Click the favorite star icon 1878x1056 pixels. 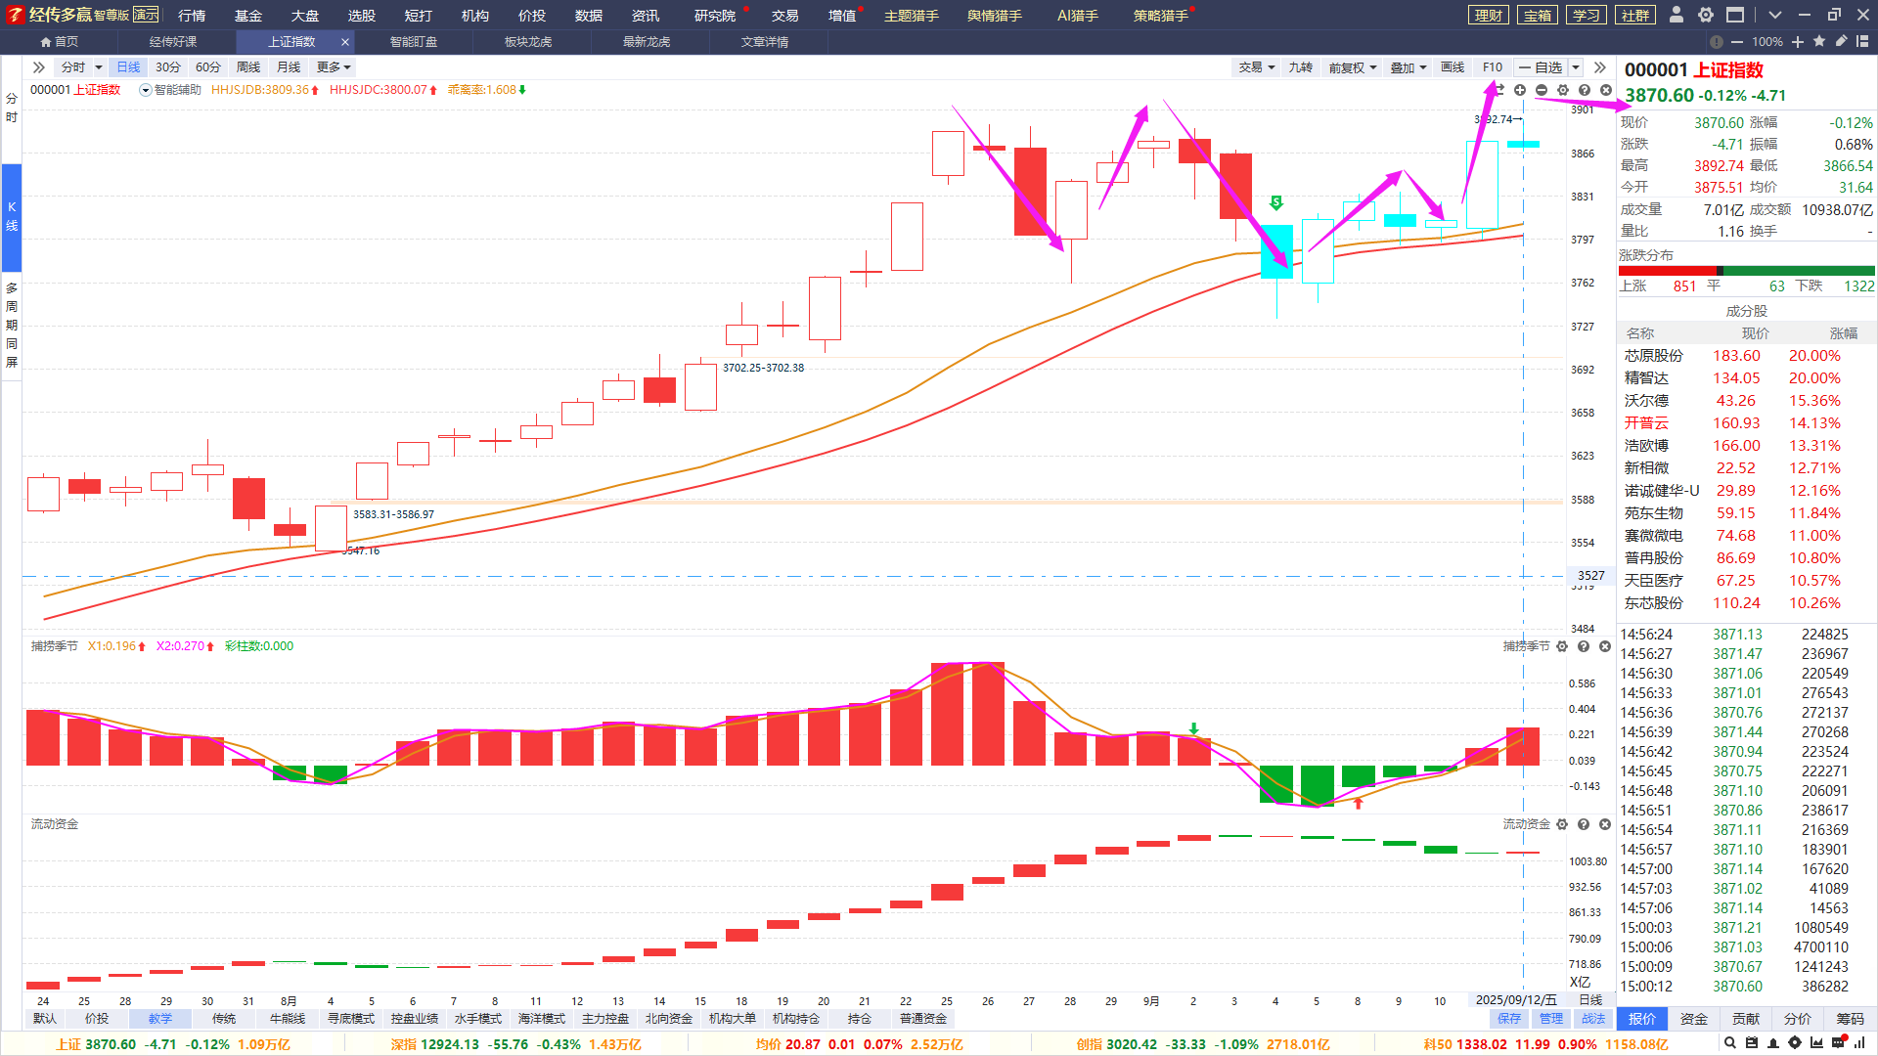pyautogui.click(x=1819, y=41)
